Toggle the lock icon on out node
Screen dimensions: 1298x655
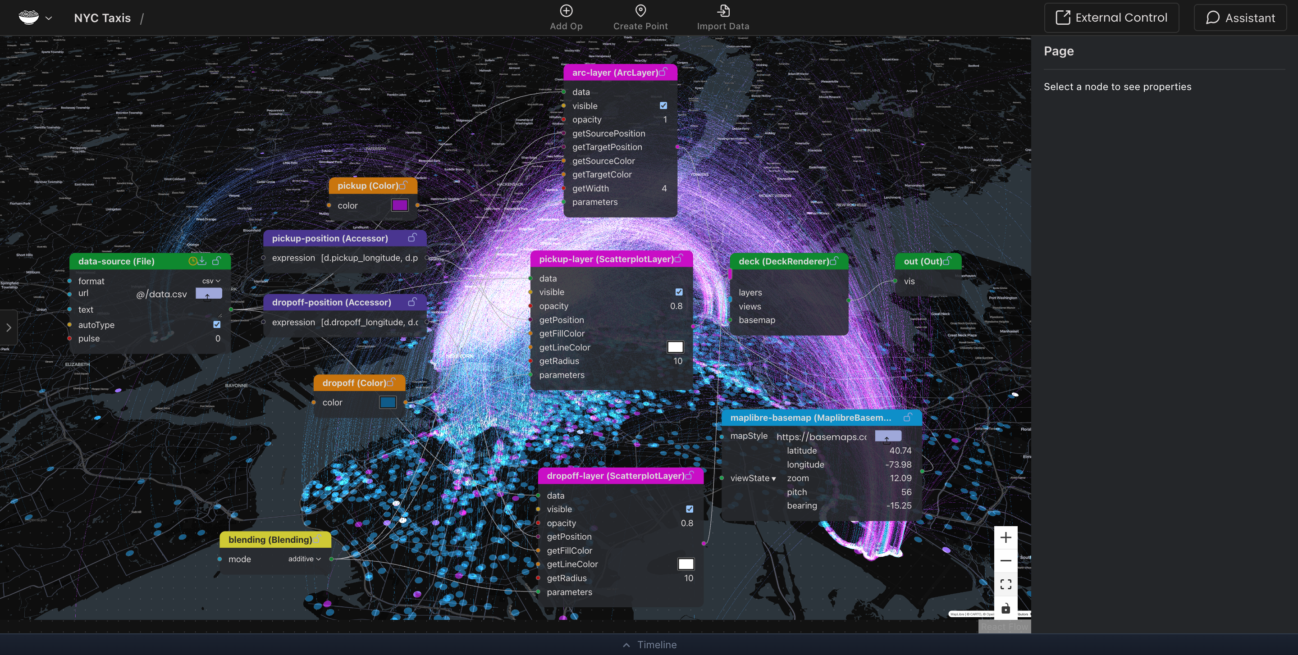(947, 261)
